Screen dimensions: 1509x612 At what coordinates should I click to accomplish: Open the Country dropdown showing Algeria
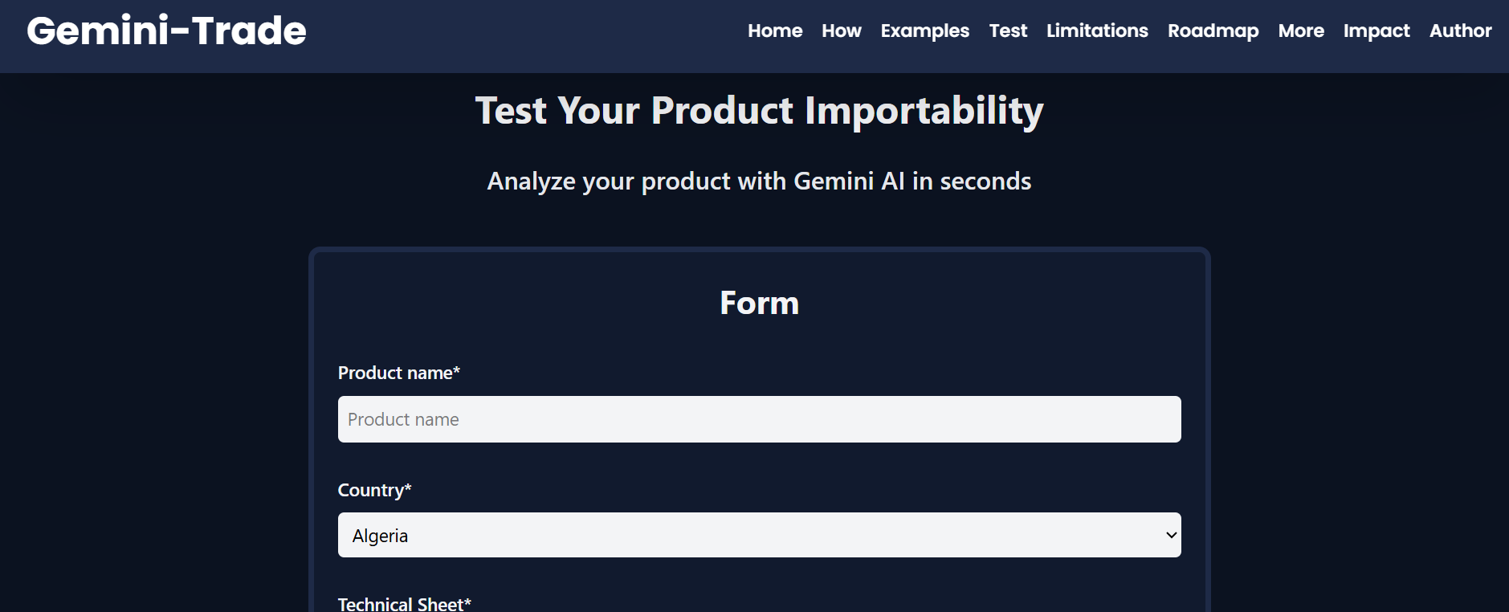click(759, 535)
